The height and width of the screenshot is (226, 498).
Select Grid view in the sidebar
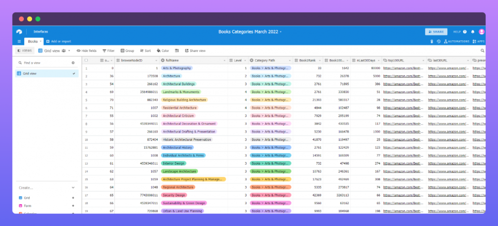click(x=47, y=73)
